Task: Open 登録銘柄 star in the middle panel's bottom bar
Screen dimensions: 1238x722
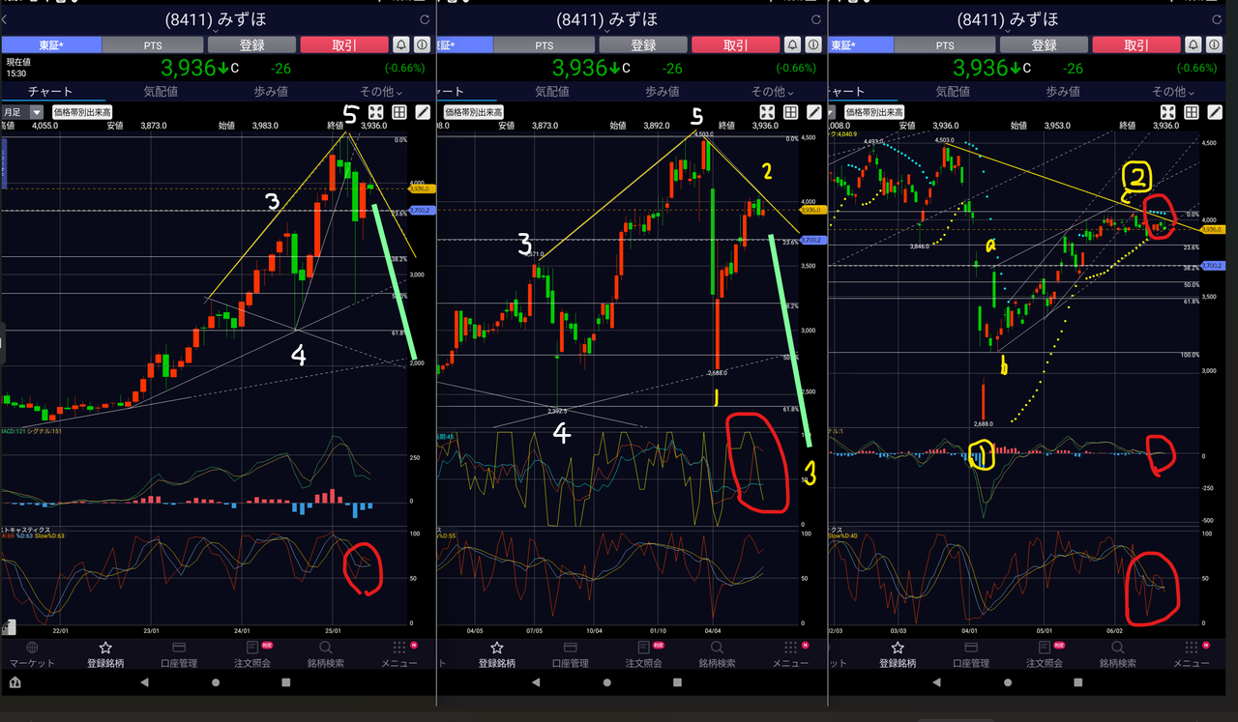Action: pos(497,654)
